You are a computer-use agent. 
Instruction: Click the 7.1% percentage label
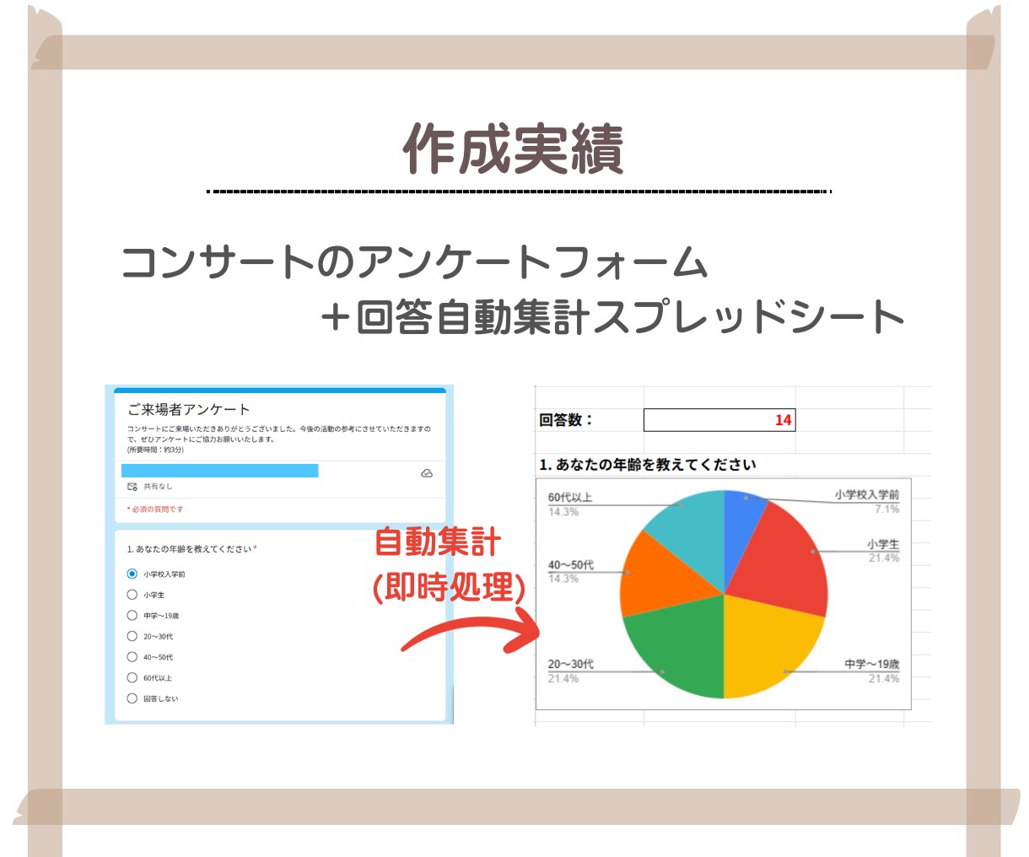tap(887, 509)
